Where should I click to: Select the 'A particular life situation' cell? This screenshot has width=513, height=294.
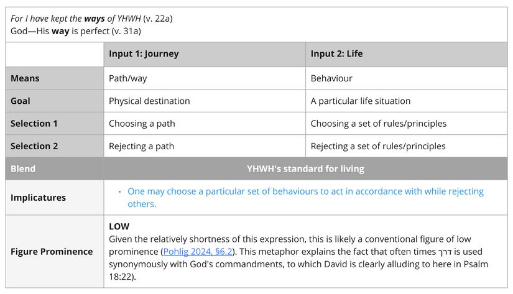click(361, 101)
